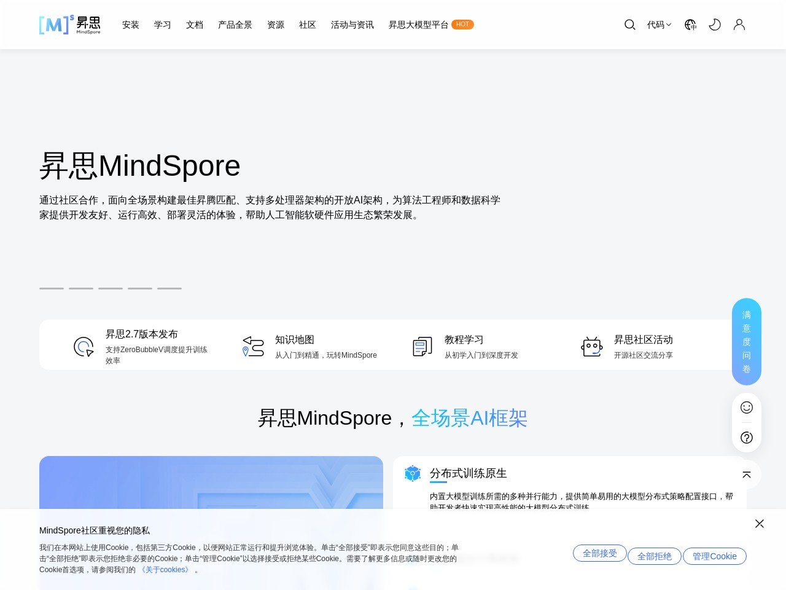Open the 安装 menu item
Viewport: 786px width, 590px height.
[x=130, y=25]
